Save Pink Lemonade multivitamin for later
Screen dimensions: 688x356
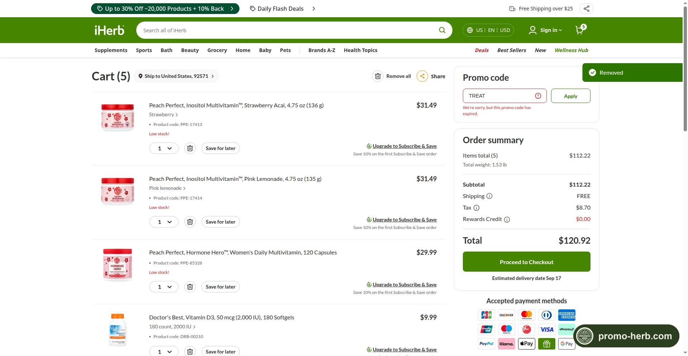click(x=220, y=222)
